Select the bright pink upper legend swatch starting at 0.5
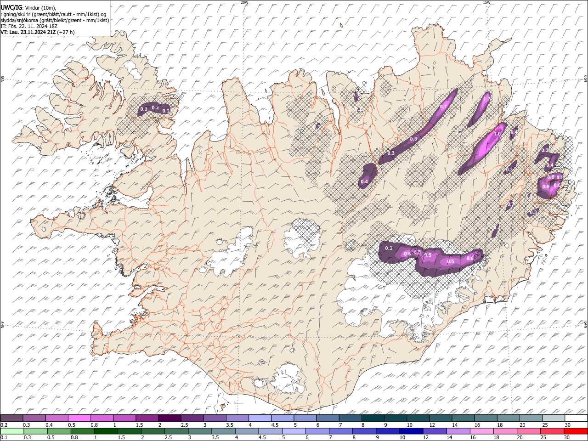 [x=79, y=418]
